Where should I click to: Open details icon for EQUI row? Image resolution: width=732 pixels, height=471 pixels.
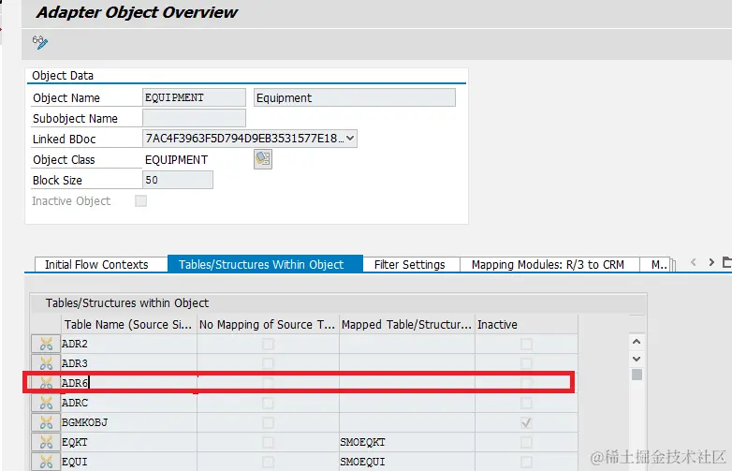(x=46, y=462)
